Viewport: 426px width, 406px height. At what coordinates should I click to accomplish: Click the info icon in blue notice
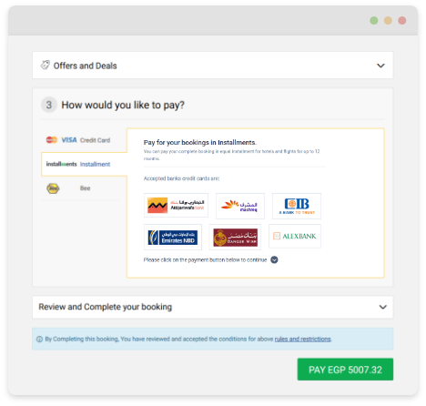pos(39,339)
